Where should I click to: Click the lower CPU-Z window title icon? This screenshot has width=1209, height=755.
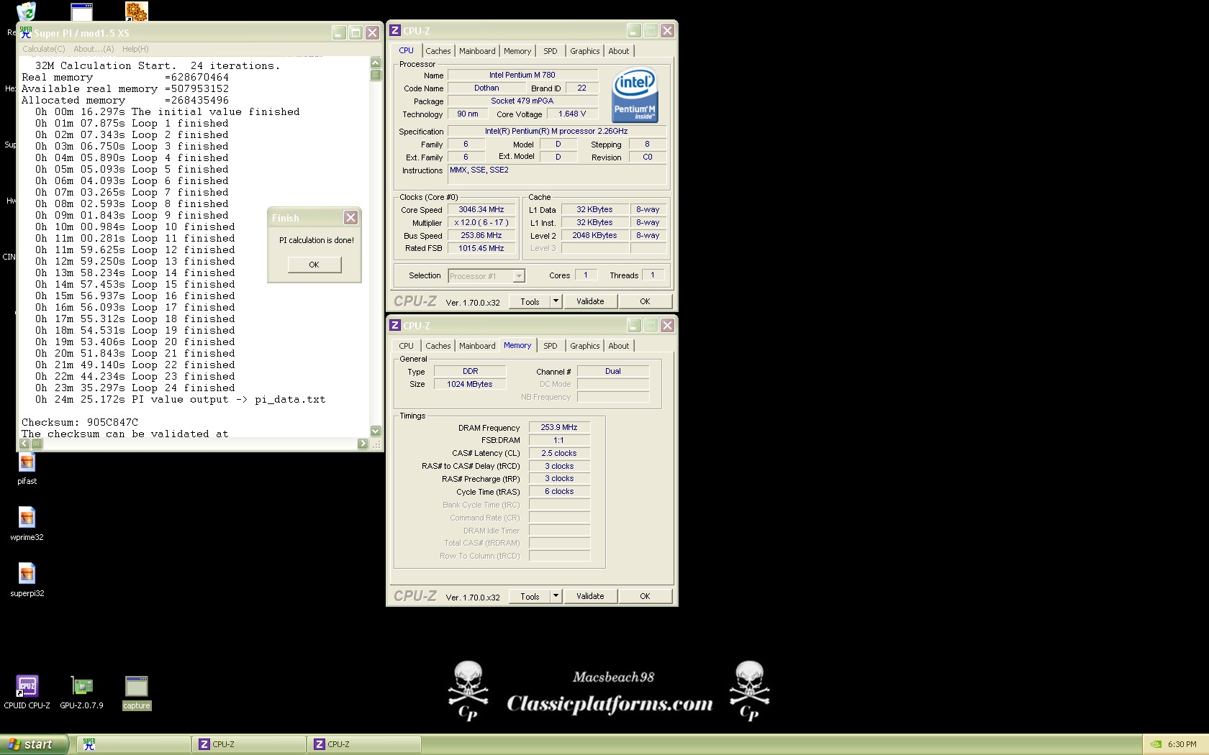coord(395,325)
